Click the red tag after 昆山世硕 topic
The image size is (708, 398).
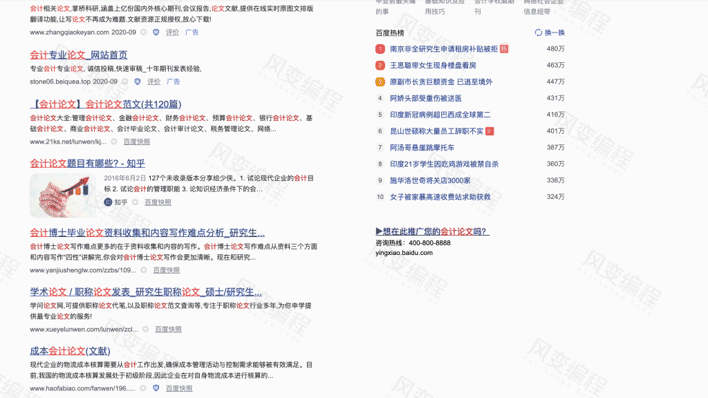pos(490,131)
